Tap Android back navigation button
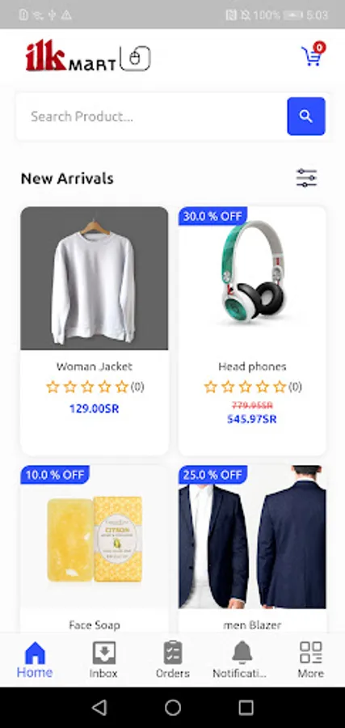This screenshot has width=345, height=728. [x=99, y=708]
